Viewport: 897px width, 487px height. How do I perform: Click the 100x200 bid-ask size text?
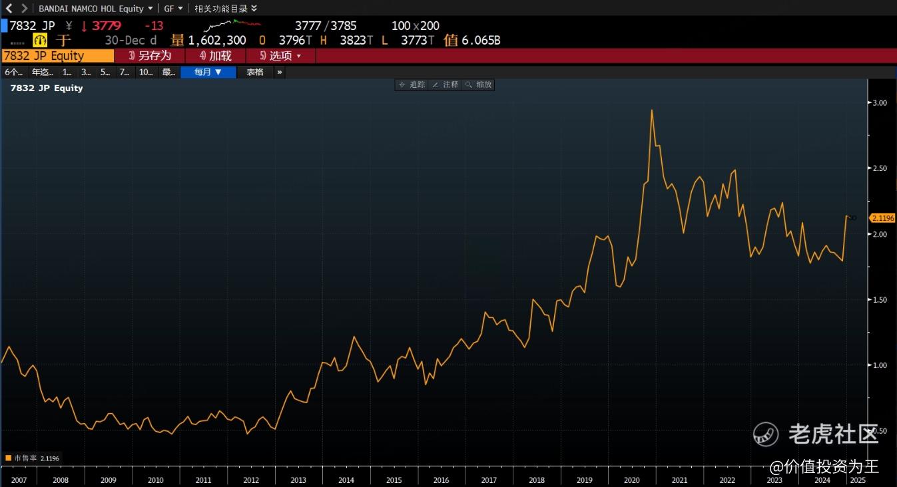(416, 26)
